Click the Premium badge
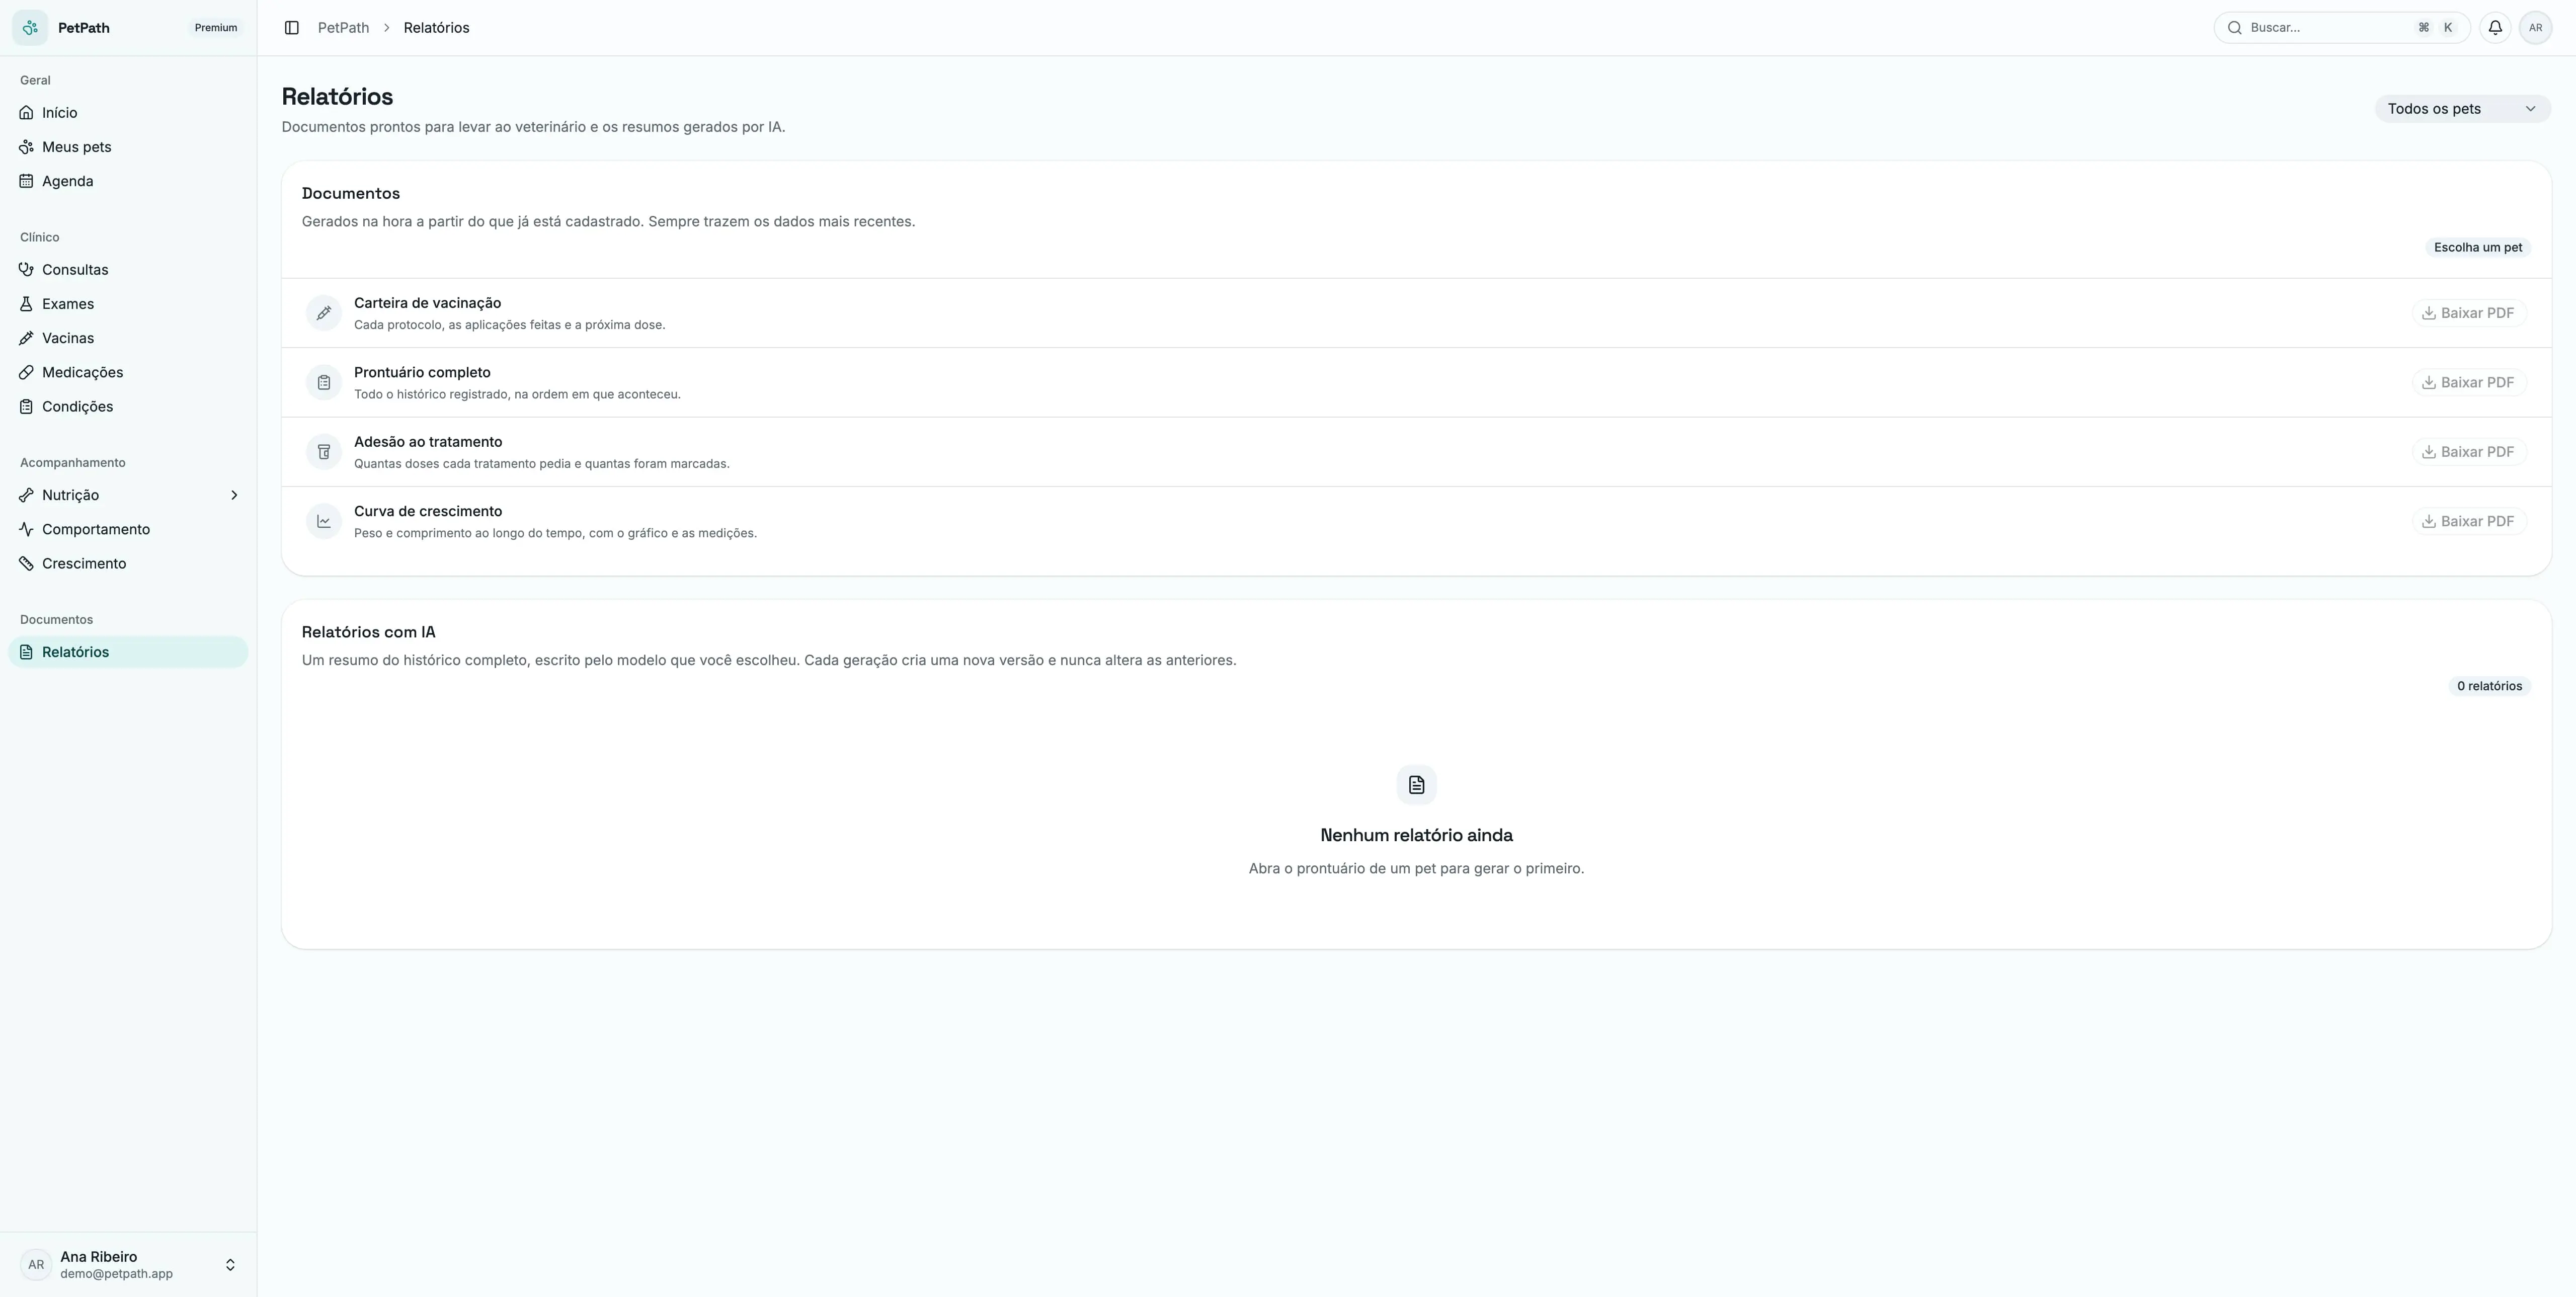The width and height of the screenshot is (2576, 1297). 216,28
